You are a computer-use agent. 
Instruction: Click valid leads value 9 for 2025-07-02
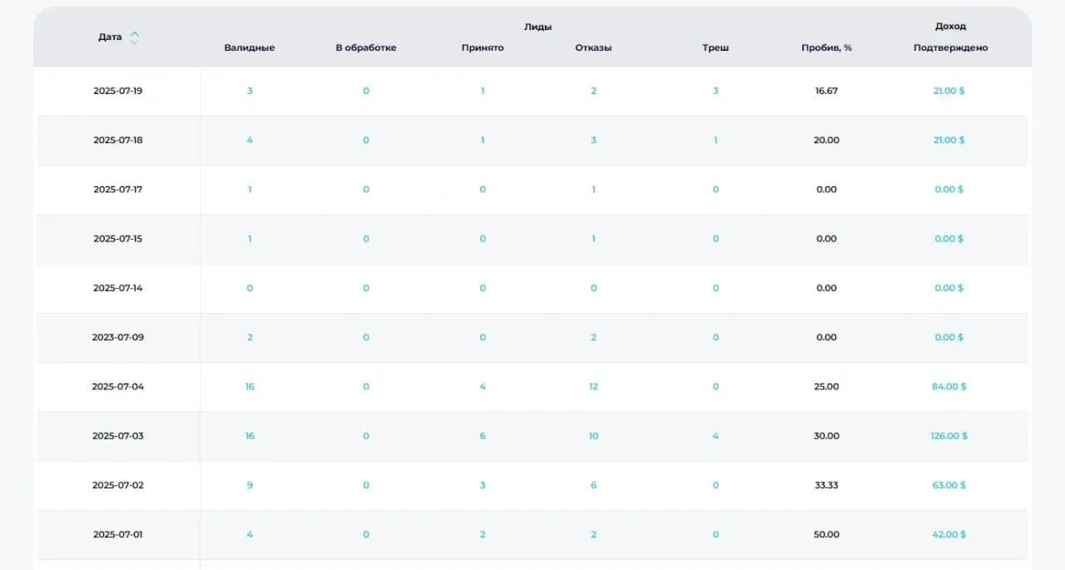250,485
